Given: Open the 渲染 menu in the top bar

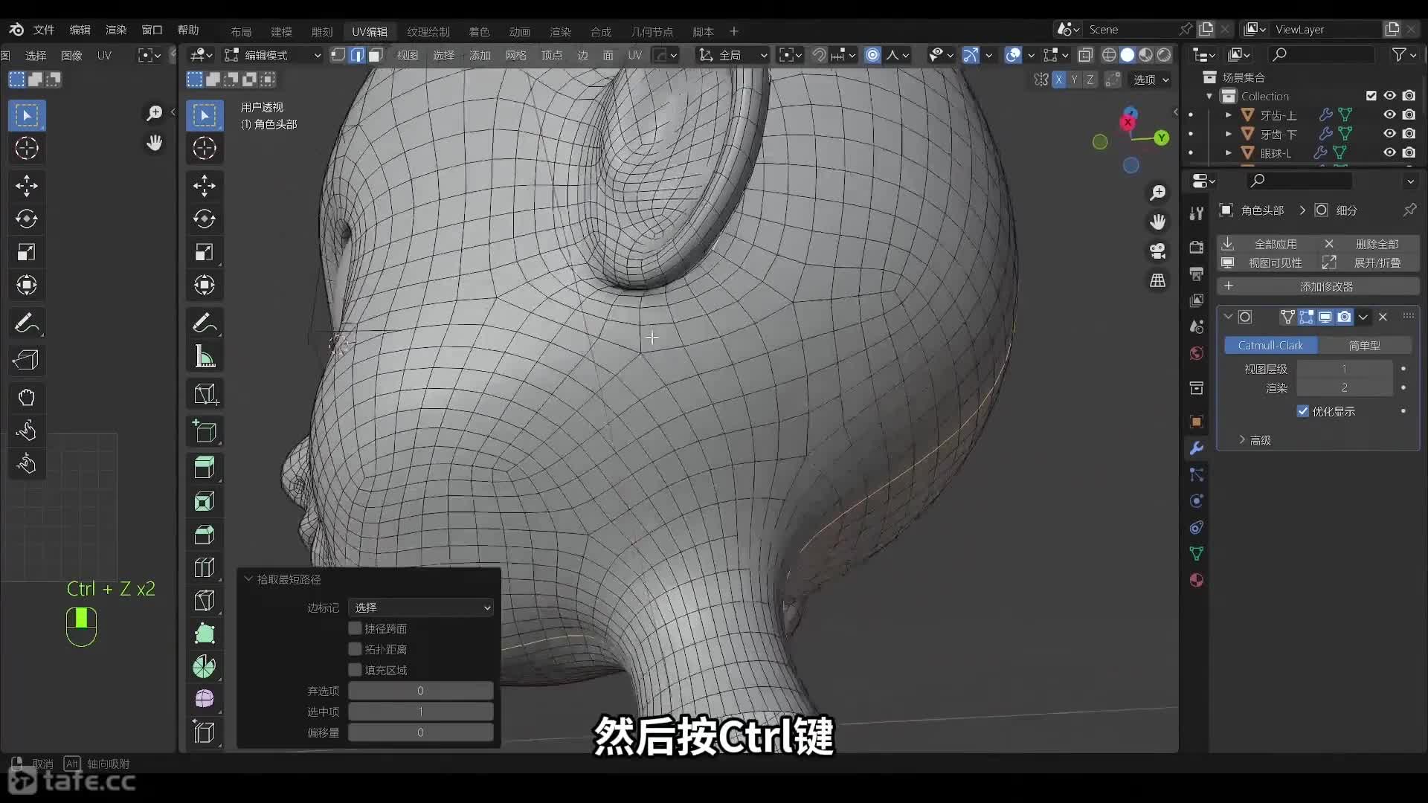Looking at the screenshot, I should point(116,30).
